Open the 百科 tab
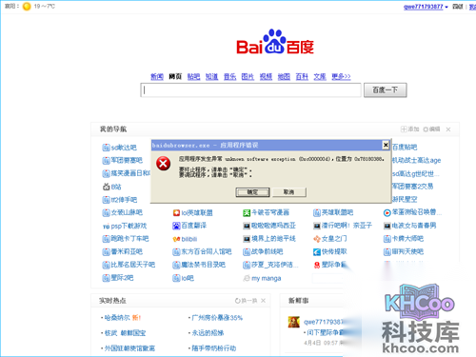The height and width of the screenshot is (357, 476). pyautogui.click(x=302, y=76)
